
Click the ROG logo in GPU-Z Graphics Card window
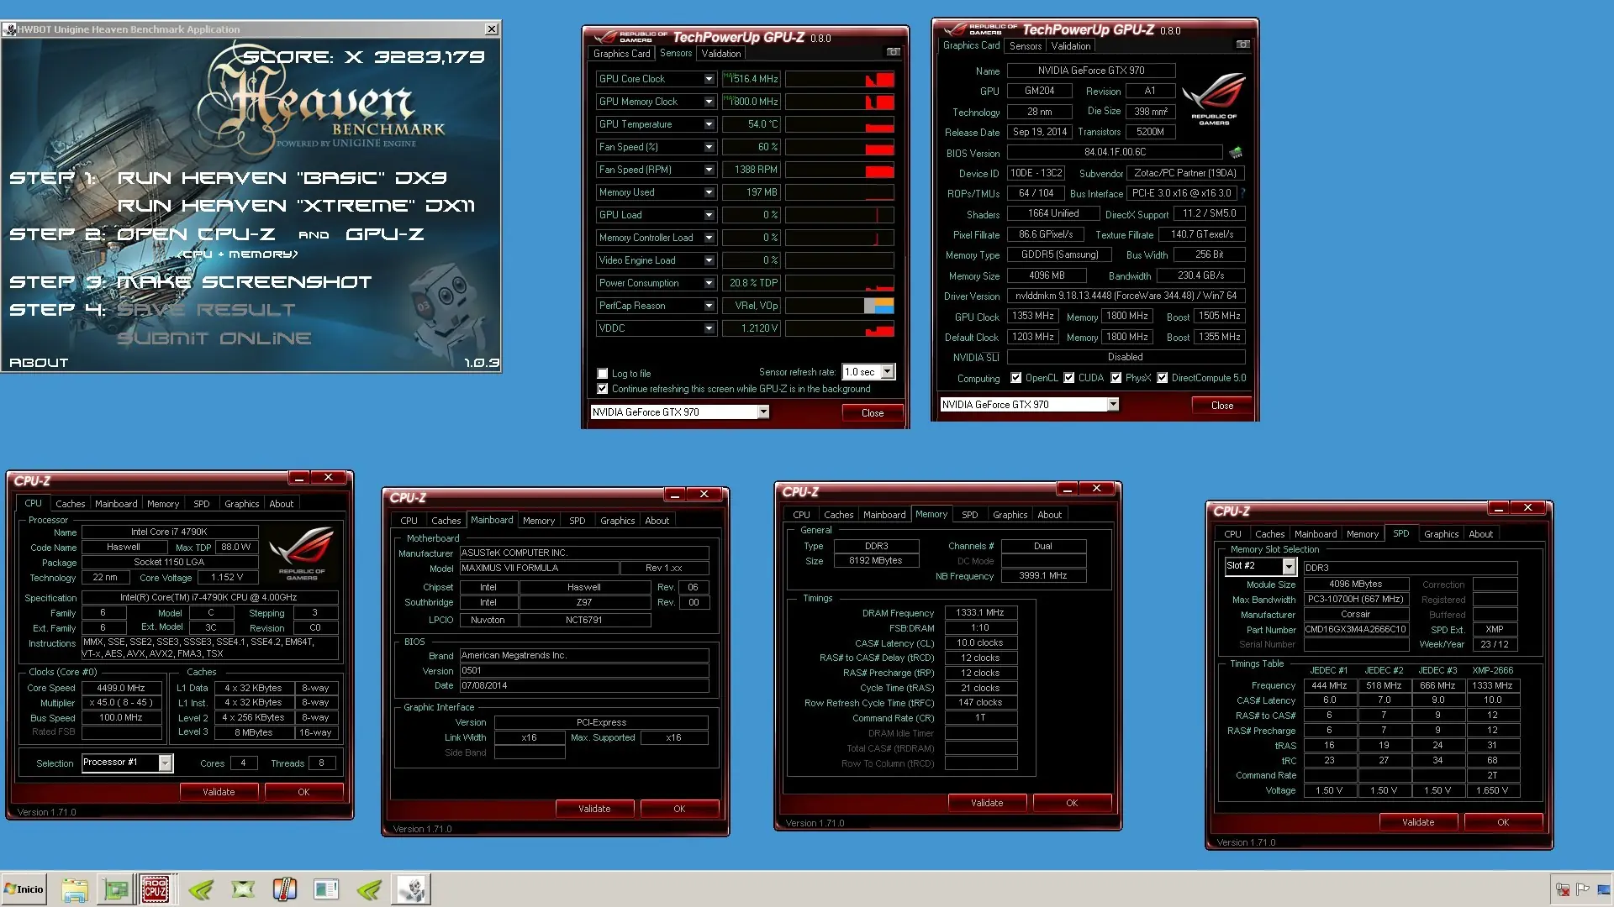coord(1214,100)
